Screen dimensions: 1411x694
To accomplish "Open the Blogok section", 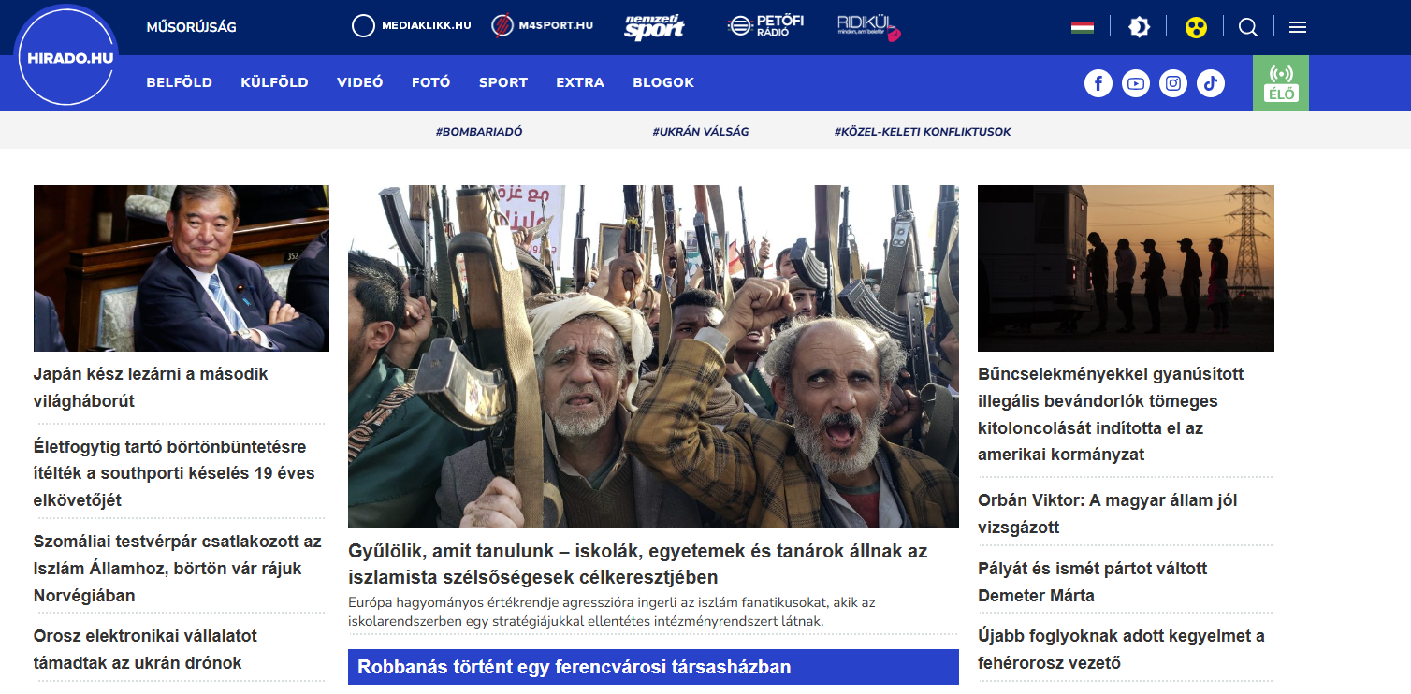I will pos(663,82).
